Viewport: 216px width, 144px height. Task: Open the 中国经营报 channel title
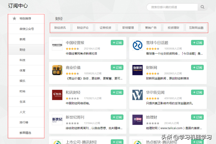pyautogui.click(x=75, y=43)
